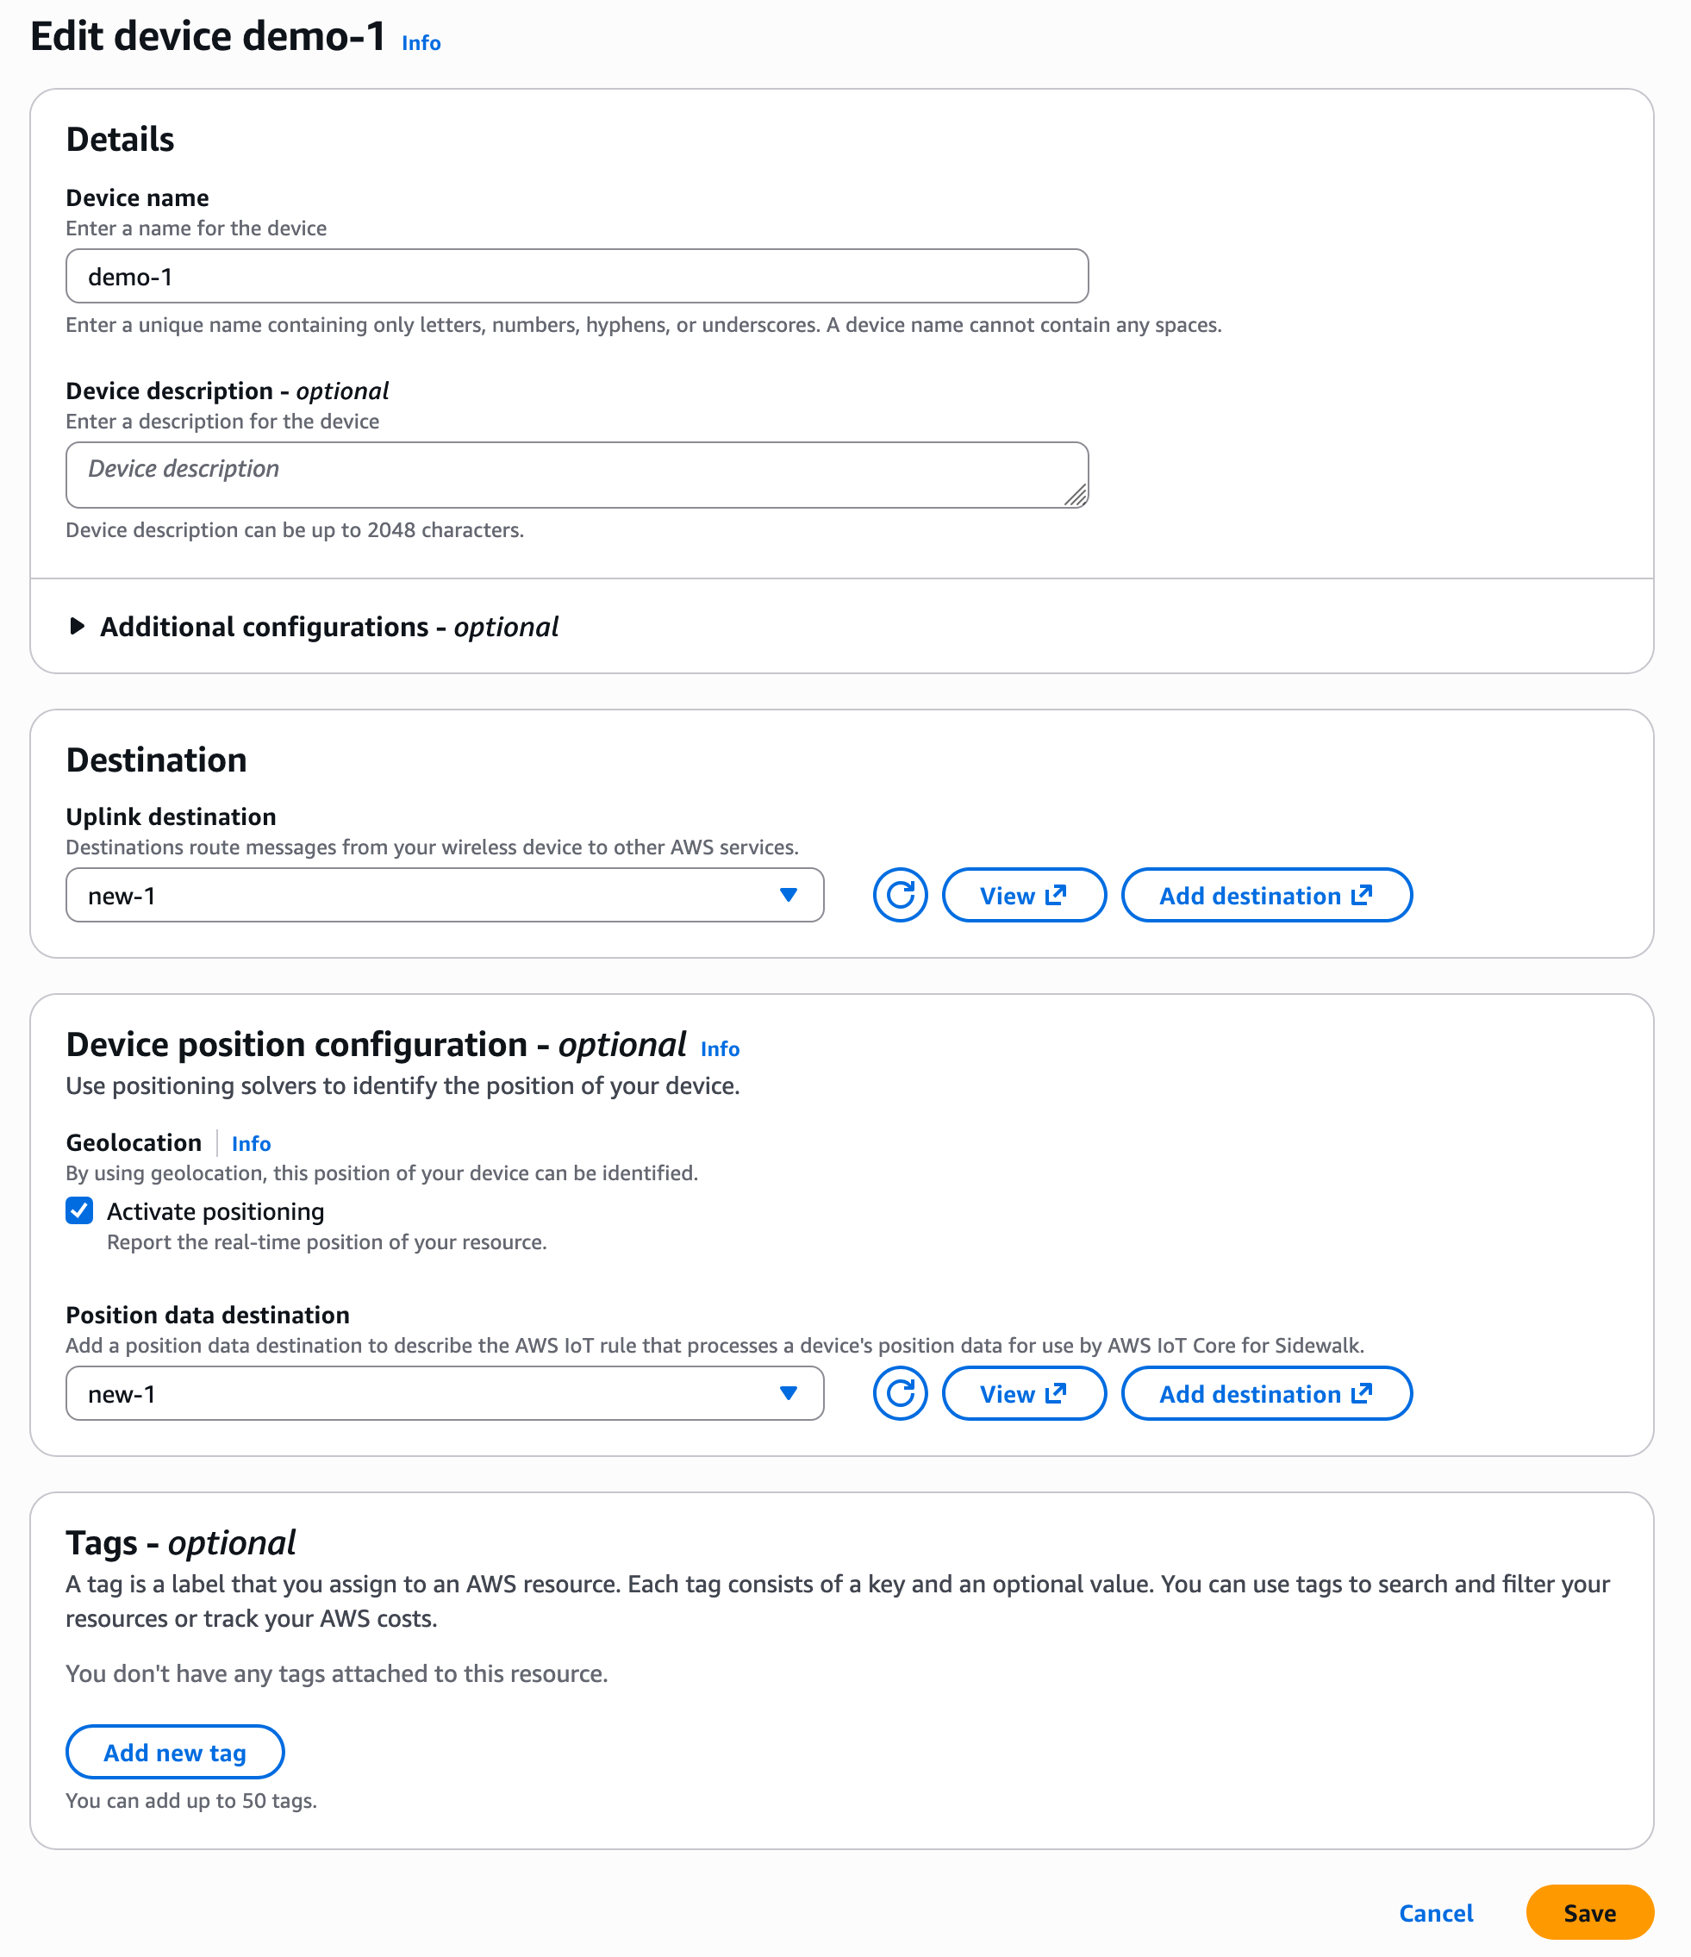Click the Uplink destination dropdown arrow
This screenshot has height=1957, width=1691.
[789, 894]
